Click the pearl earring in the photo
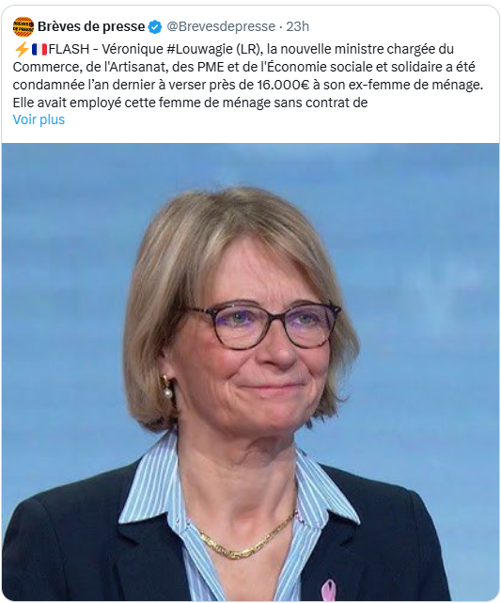This screenshot has width=501, height=603. tap(167, 393)
